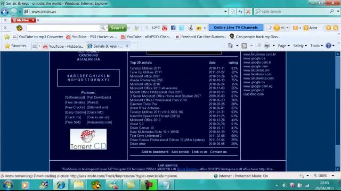Open the CRACKFIND link in sidebar

88,55
